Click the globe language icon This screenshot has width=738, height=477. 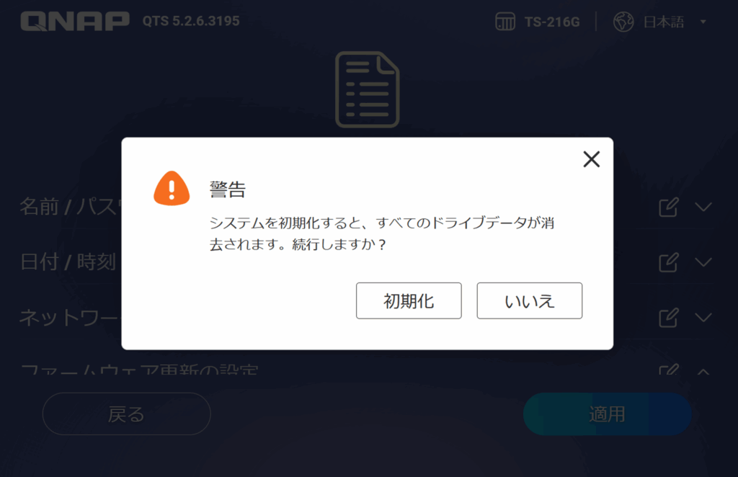[623, 22]
